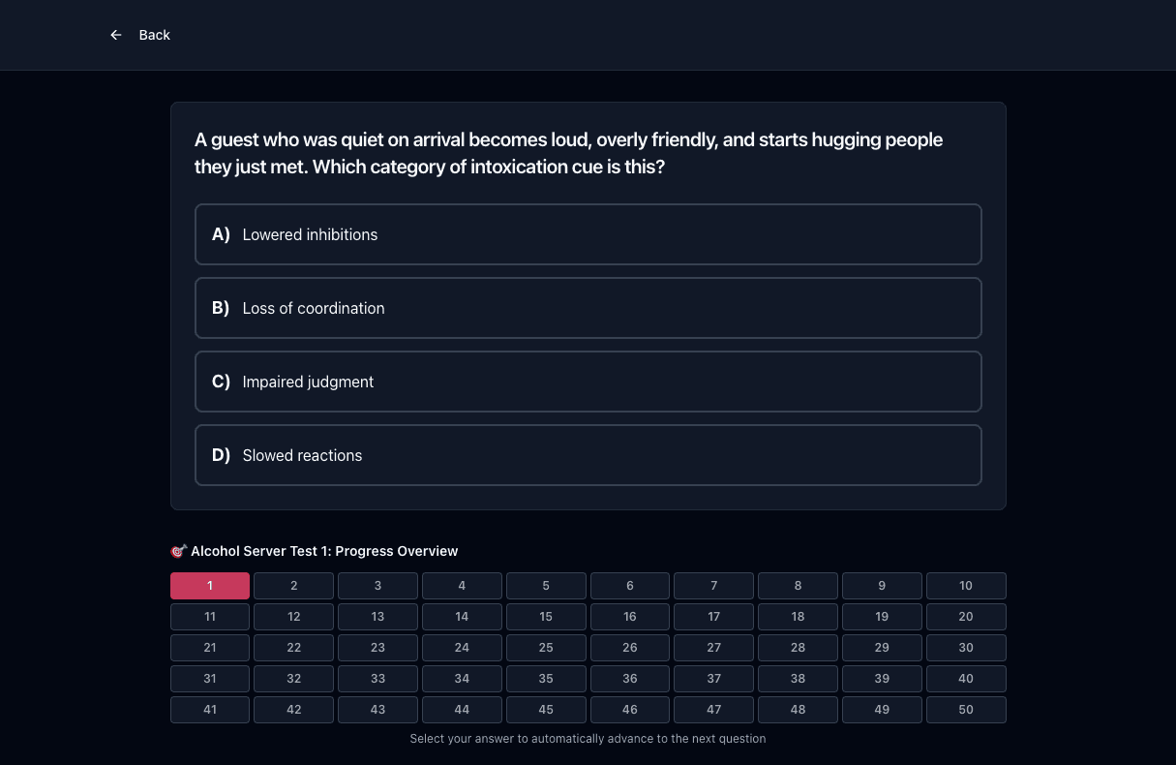
Task: Click the back arrow icon
Action: [x=116, y=35]
